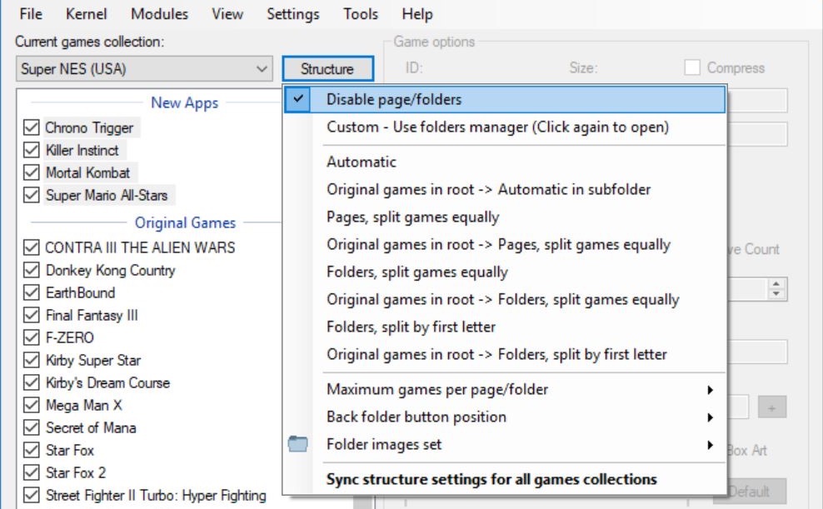Open the View menu
Image resolution: width=823 pixels, height=509 pixels.
(227, 13)
